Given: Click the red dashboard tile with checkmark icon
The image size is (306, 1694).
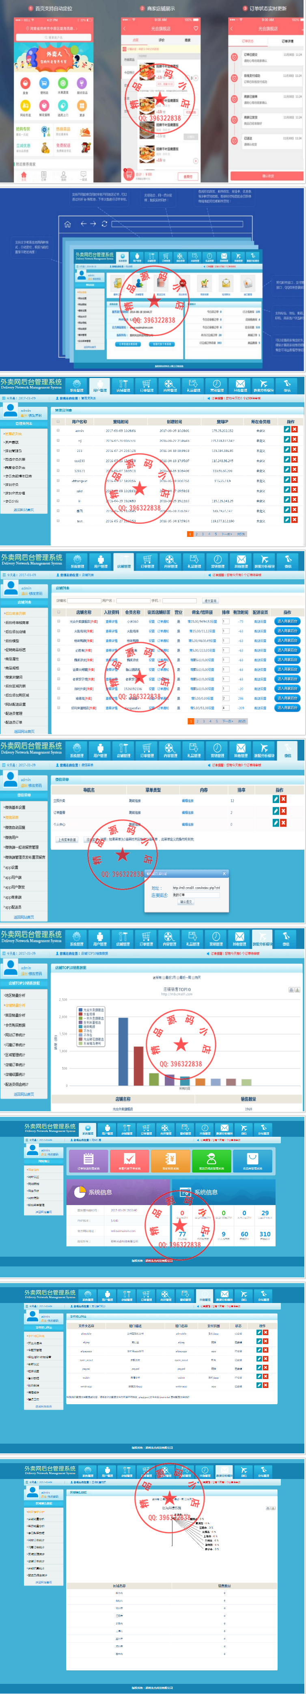Looking at the screenshot, I should (129, 1161).
